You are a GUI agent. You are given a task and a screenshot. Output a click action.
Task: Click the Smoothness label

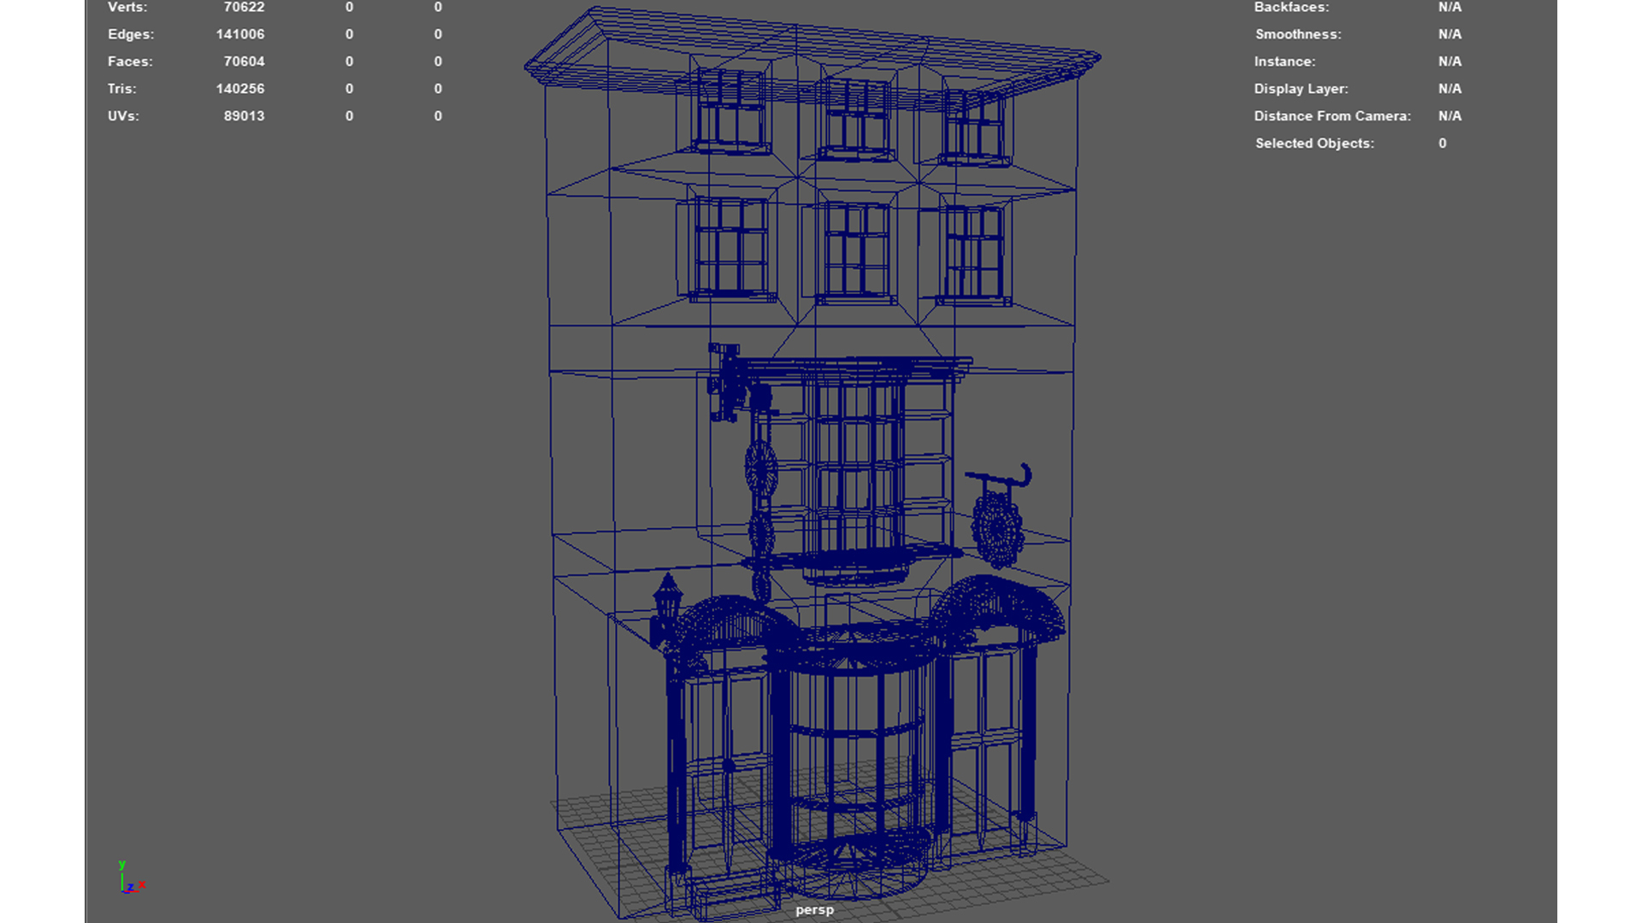point(1298,34)
